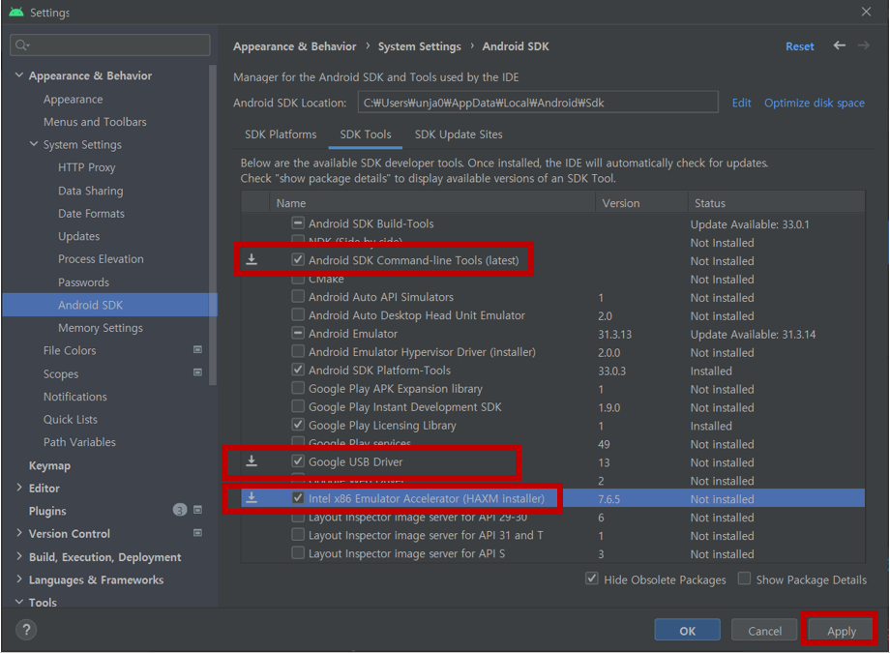The image size is (890, 653).
Task: Click the Cancel button
Action: coord(764,630)
